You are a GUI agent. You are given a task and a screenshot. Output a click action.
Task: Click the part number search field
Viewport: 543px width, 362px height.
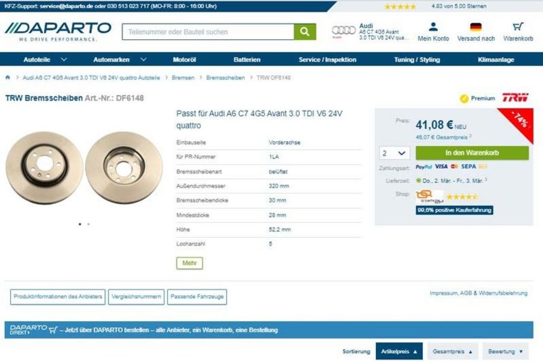tap(208, 32)
